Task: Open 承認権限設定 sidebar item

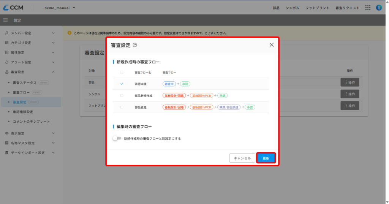Action: point(23,112)
